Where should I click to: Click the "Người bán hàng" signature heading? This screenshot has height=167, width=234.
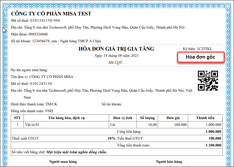point(169,162)
